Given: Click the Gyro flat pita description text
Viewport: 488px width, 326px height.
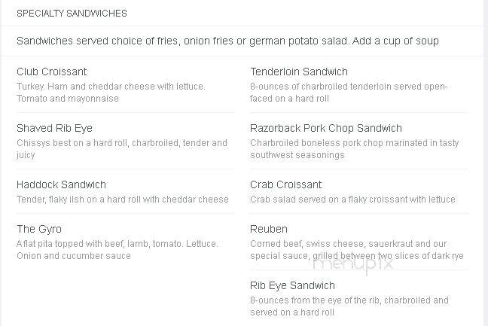Looking at the screenshot, I should pyautogui.click(x=117, y=250).
